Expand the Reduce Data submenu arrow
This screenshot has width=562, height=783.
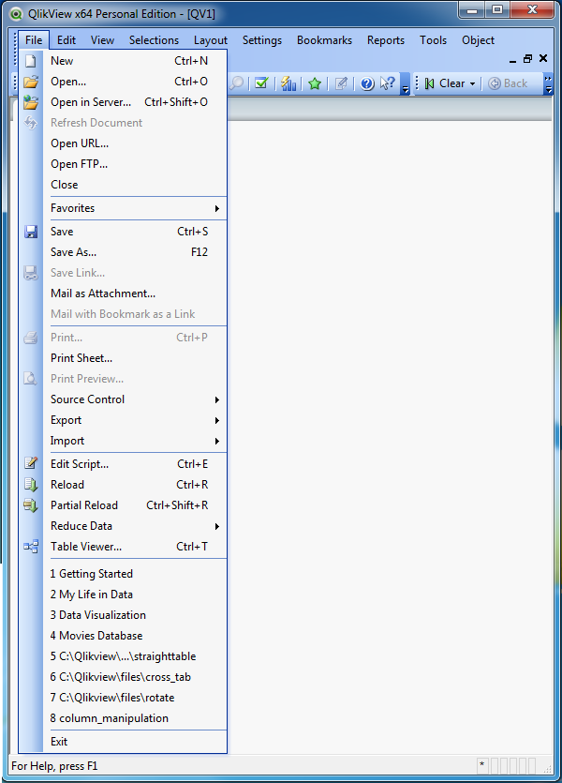click(217, 526)
